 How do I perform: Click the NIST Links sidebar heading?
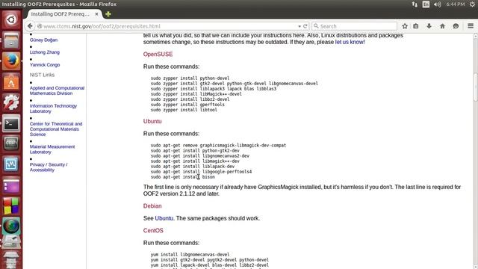42,75
